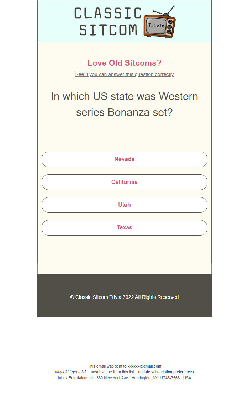Click the TV control knobs

170,27
